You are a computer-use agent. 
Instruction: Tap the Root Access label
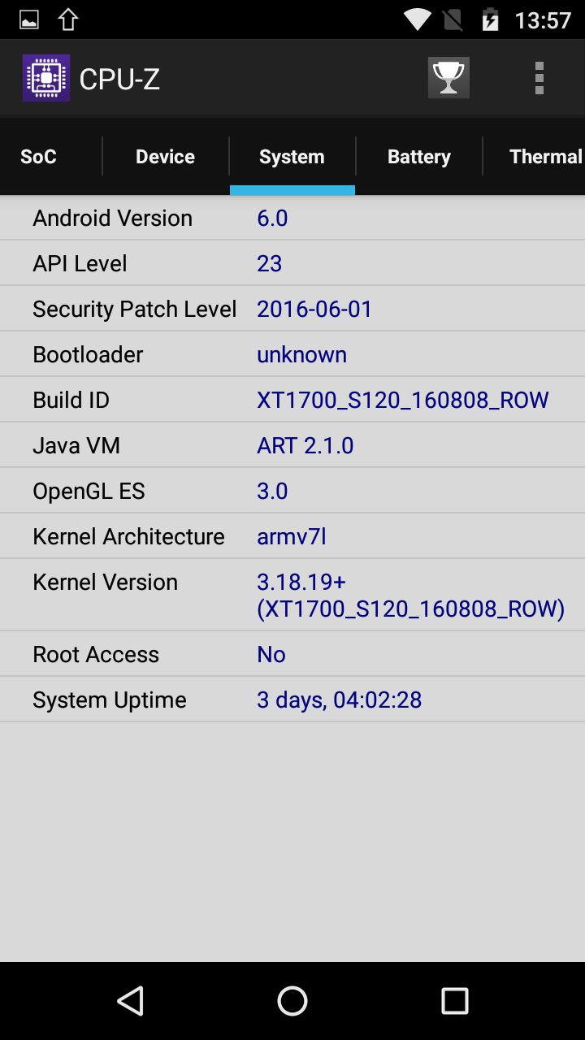point(96,654)
